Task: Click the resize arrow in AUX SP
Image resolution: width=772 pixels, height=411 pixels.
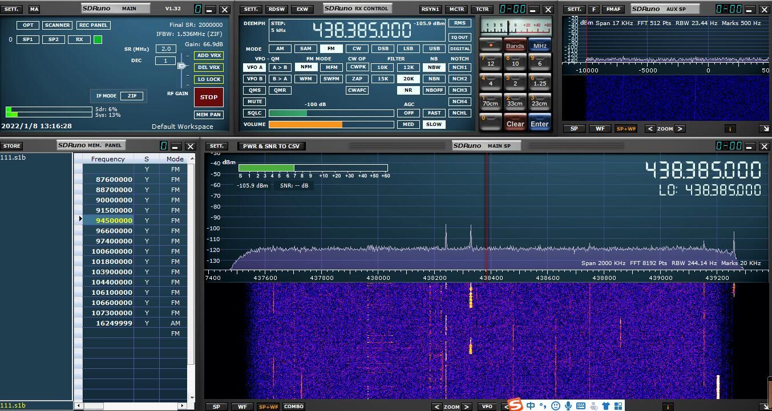Action: tap(765, 129)
